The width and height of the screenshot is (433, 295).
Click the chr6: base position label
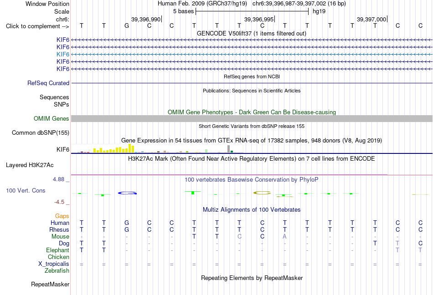pos(62,19)
